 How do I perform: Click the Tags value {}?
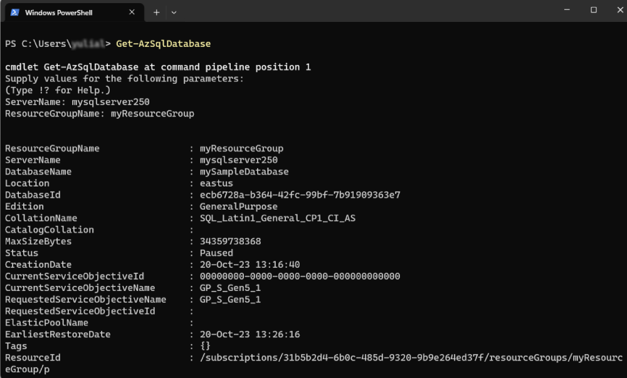[205, 345]
